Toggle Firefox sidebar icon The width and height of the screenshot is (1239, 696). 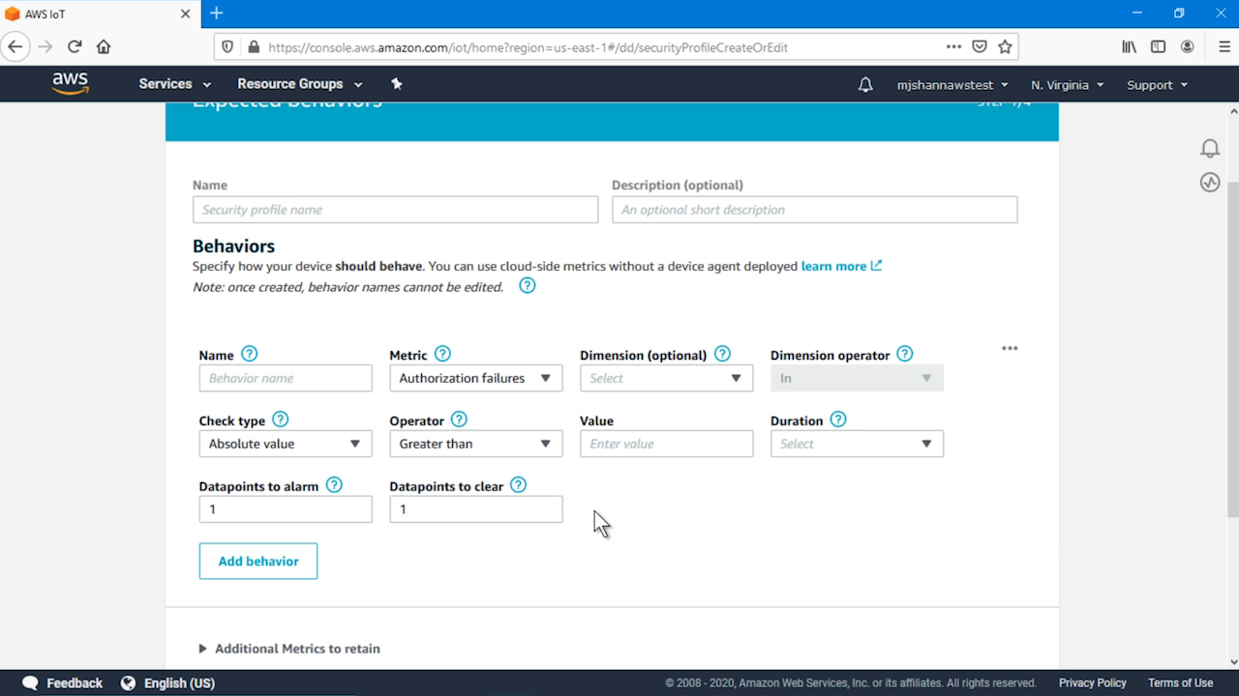[x=1158, y=46]
